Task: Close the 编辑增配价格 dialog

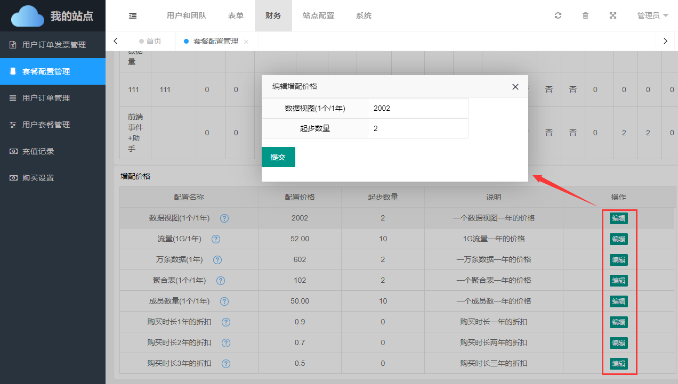Action: (515, 87)
